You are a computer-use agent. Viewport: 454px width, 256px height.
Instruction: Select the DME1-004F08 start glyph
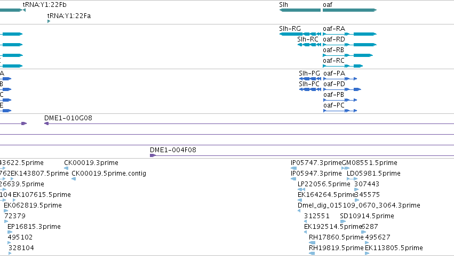[x=153, y=155]
